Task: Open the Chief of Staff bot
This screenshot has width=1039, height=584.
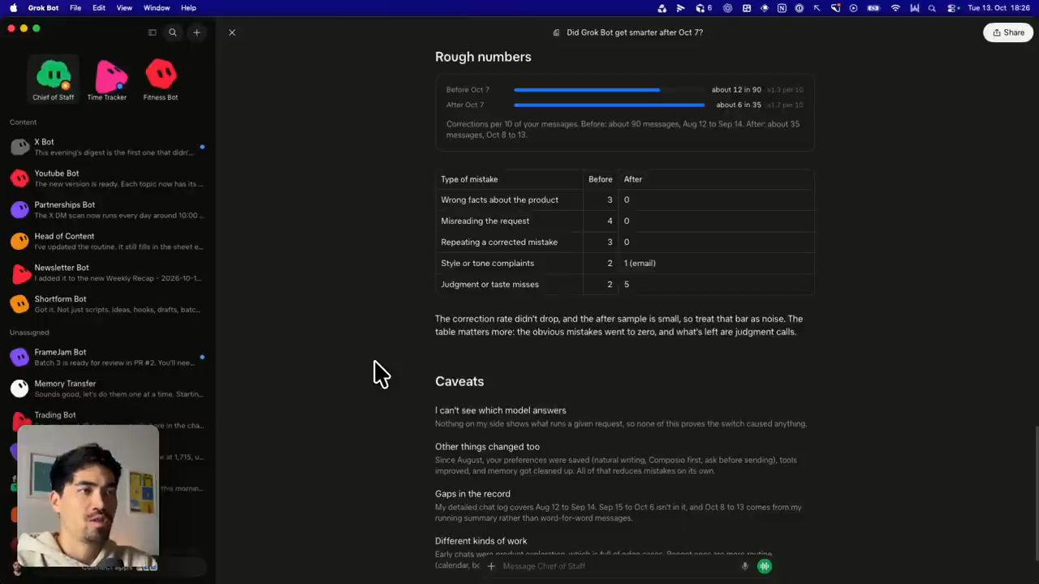Action: coord(53,79)
